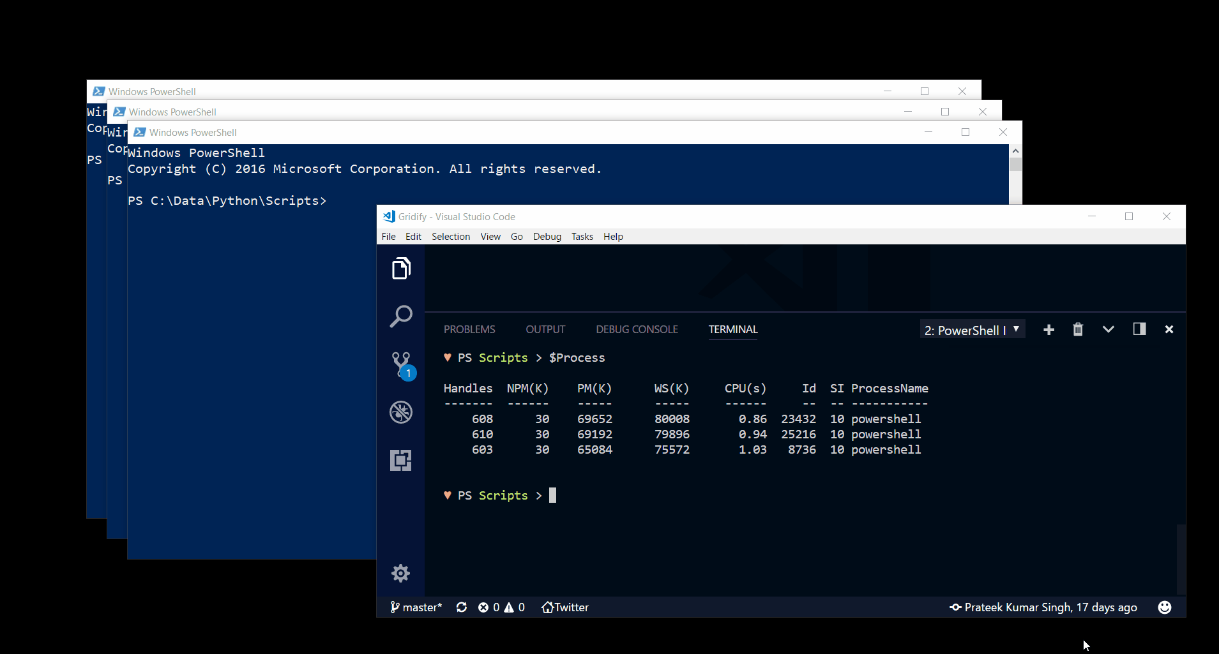The height and width of the screenshot is (654, 1219).
Task: Open the Extensions view
Action: click(401, 460)
